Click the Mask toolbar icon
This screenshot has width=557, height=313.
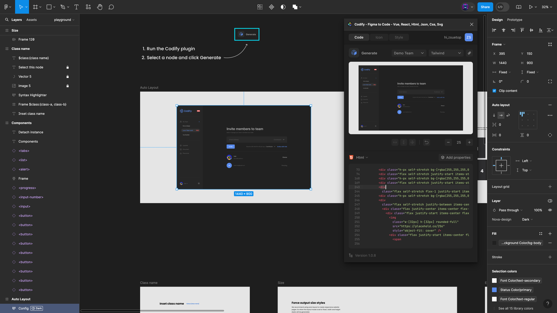click(283, 7)
